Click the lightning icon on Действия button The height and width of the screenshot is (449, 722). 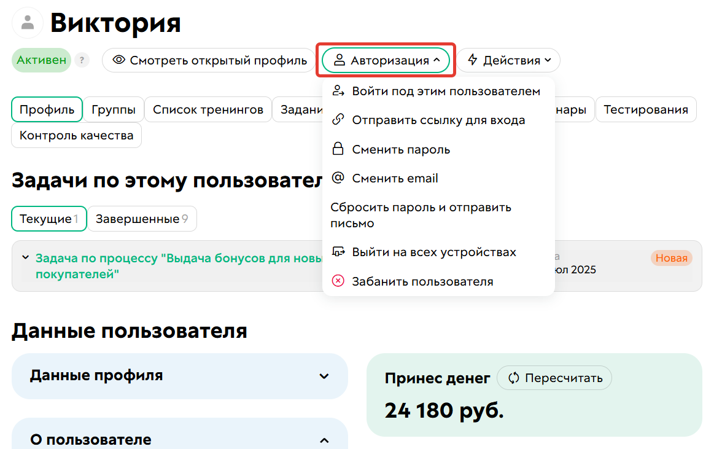(x=473, y=60)
